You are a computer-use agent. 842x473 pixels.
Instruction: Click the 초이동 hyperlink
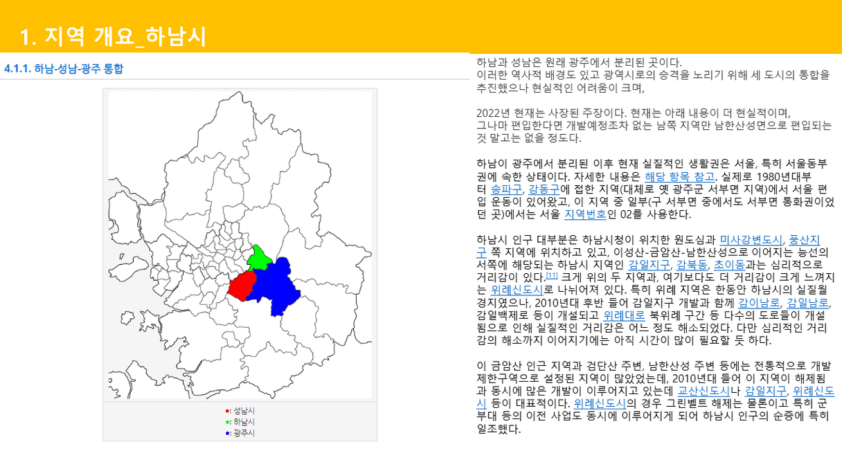729,265
